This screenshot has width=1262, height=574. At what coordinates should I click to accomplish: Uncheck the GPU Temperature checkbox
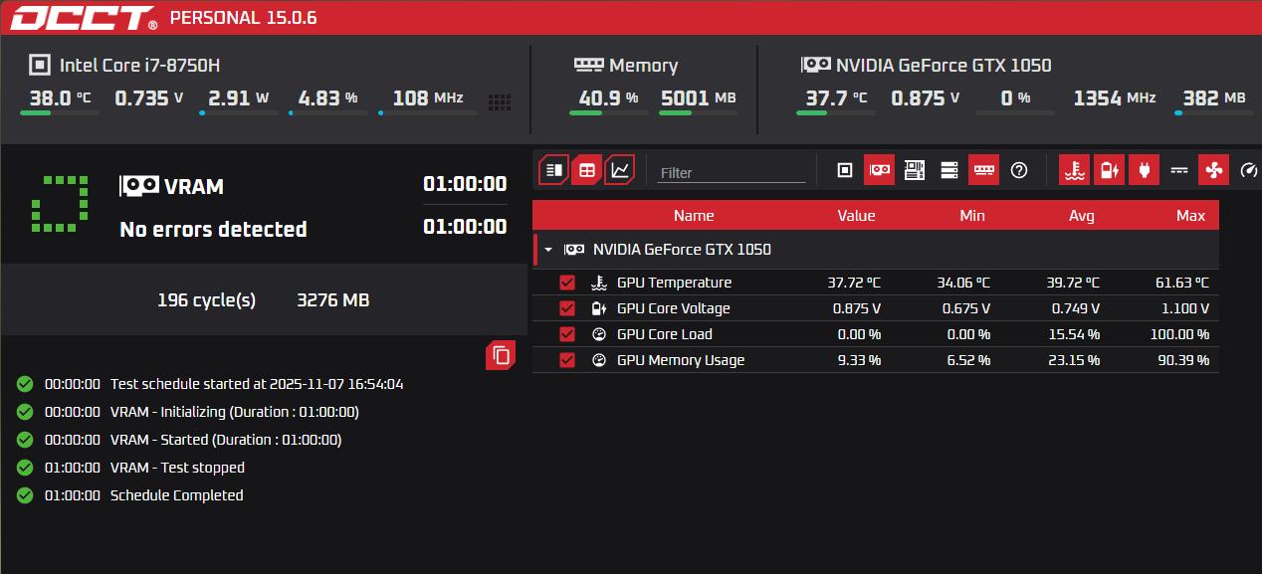[x=567, y=283]
